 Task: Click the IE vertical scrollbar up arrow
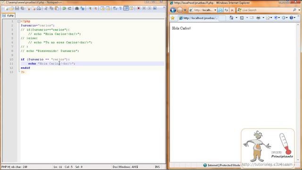click(x=298, y=25)
